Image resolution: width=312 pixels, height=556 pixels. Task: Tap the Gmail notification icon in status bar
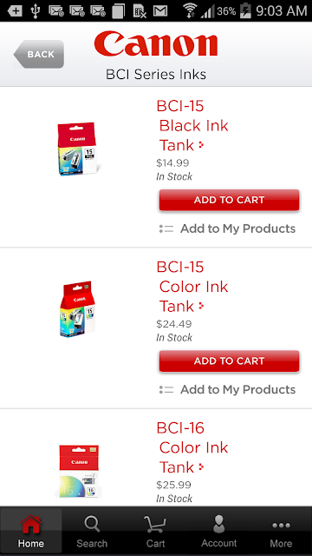[x=159, y=11]
